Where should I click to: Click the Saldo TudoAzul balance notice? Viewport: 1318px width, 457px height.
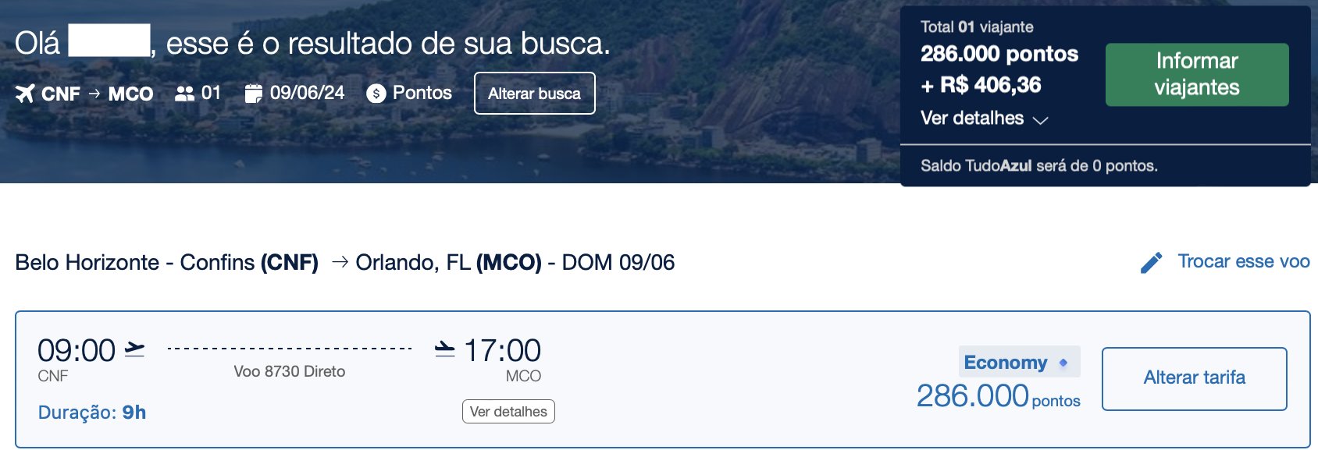1039,166
